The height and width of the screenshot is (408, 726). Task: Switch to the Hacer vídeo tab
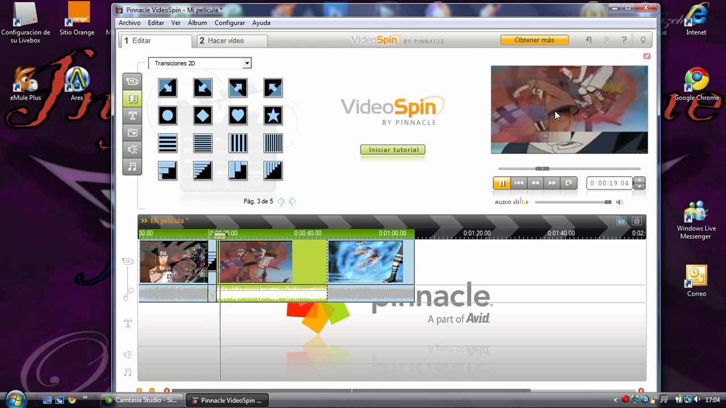231,41
